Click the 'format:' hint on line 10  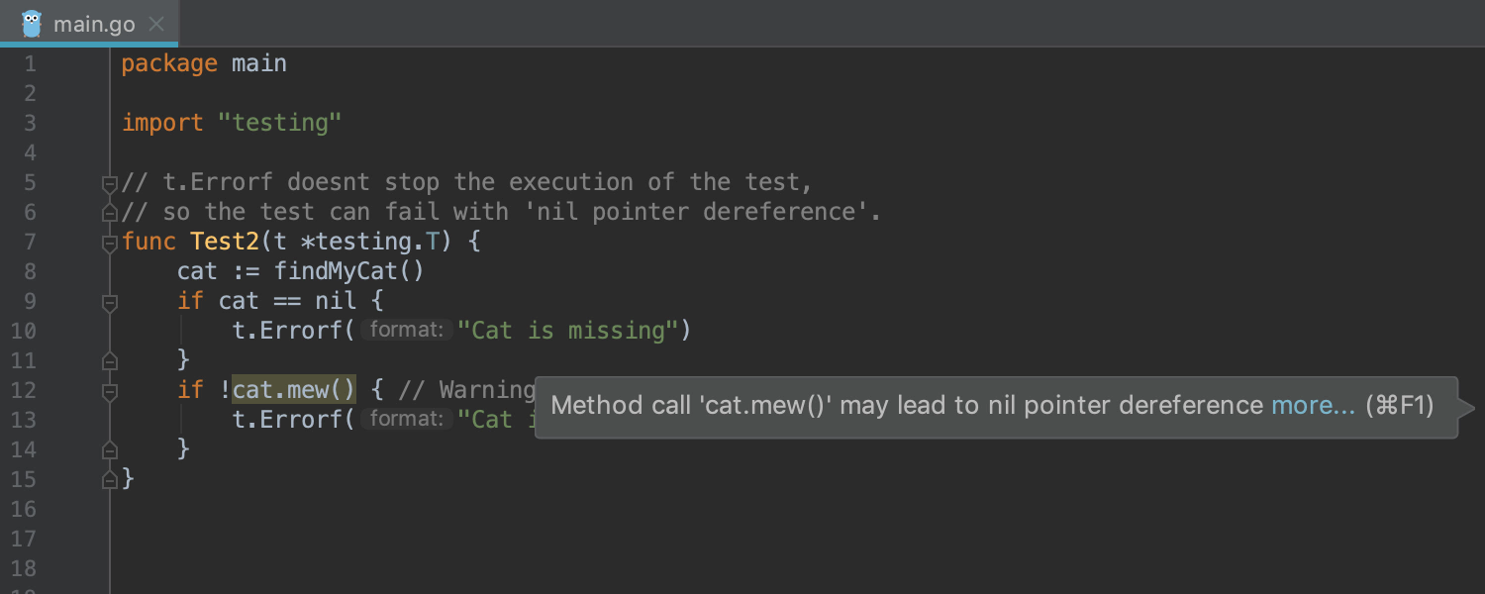click(x=406, y=331)
